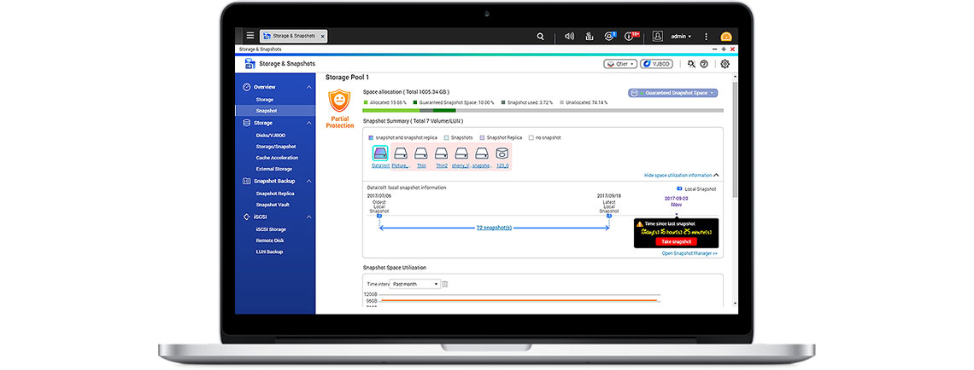Click the red Take snapshot button
This screenshot has width=974, height=370.
coord(677,241)
